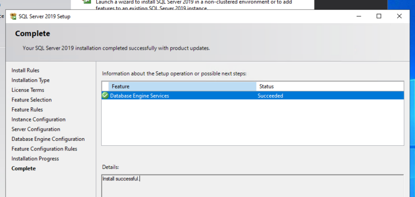The width and height of the screenshot is (415, 197).
Task: Click the Complete page heading
Action: pyautogui.click(x=32, y=33)
